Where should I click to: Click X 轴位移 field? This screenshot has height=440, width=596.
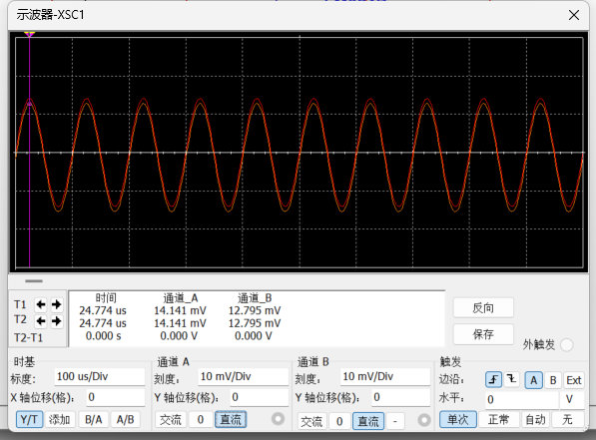tap(115, 397)
